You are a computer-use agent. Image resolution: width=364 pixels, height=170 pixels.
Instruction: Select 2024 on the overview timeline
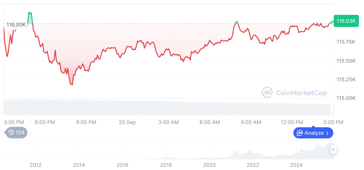pyautogui.click(x=296, y=164)
